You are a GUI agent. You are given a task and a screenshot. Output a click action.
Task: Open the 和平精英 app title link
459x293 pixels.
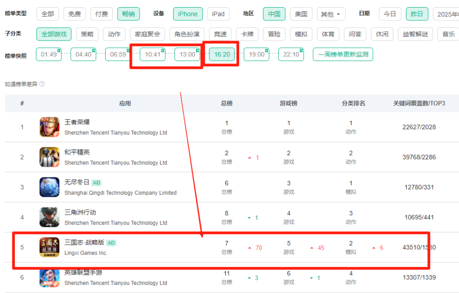coord(77,152)
